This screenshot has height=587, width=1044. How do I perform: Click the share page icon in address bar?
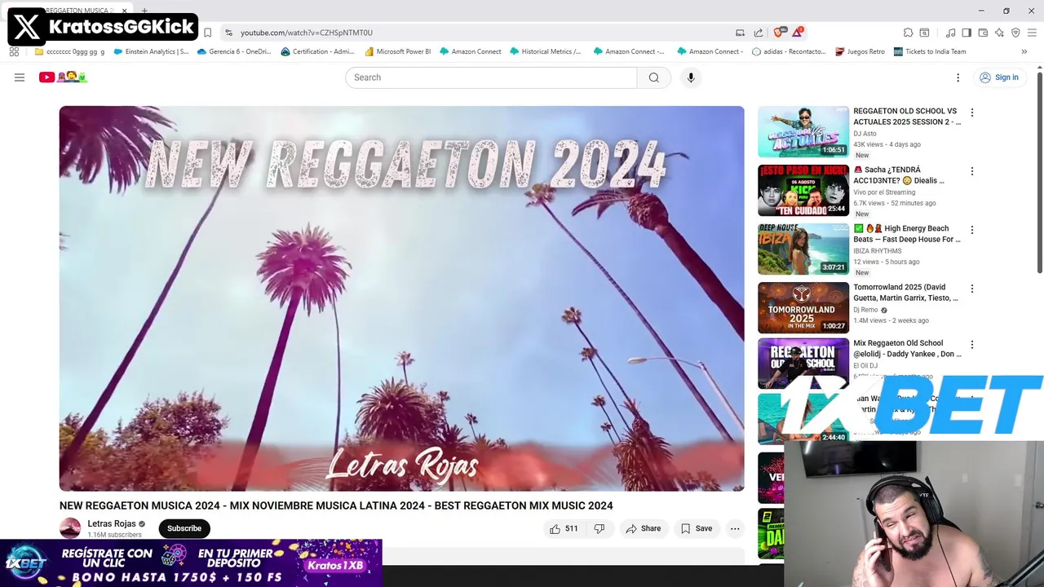759,33
